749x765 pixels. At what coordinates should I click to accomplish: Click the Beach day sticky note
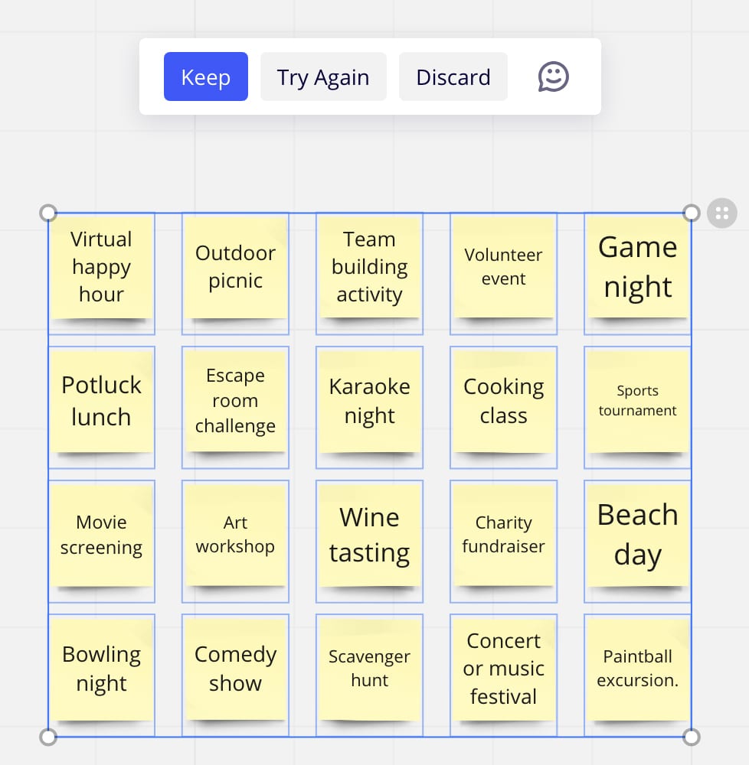(637, 535)
